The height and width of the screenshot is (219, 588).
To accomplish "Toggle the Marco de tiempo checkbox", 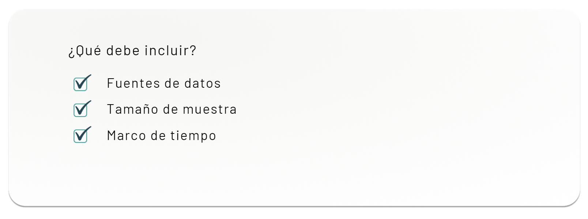I will click(80, 136).
